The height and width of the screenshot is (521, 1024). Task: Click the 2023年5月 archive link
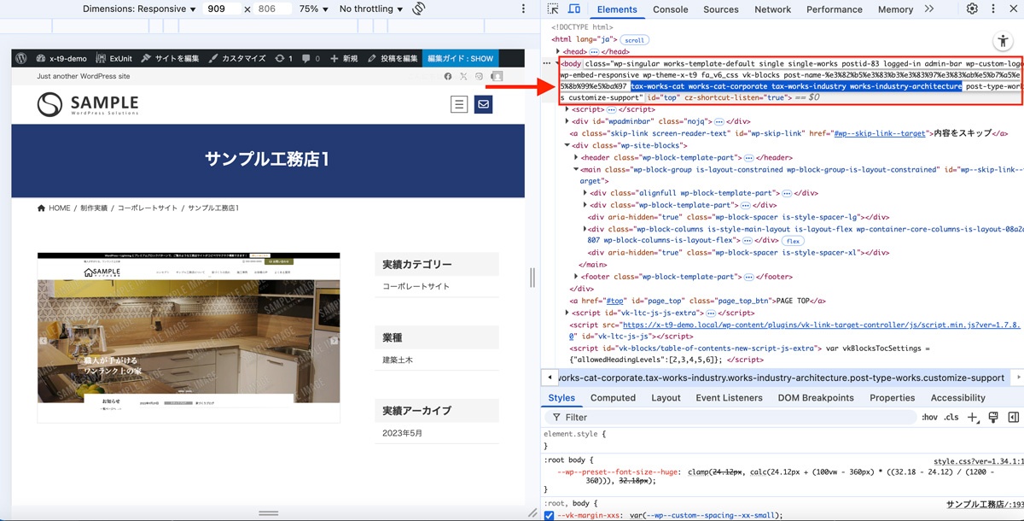click(x=403, y=434)
